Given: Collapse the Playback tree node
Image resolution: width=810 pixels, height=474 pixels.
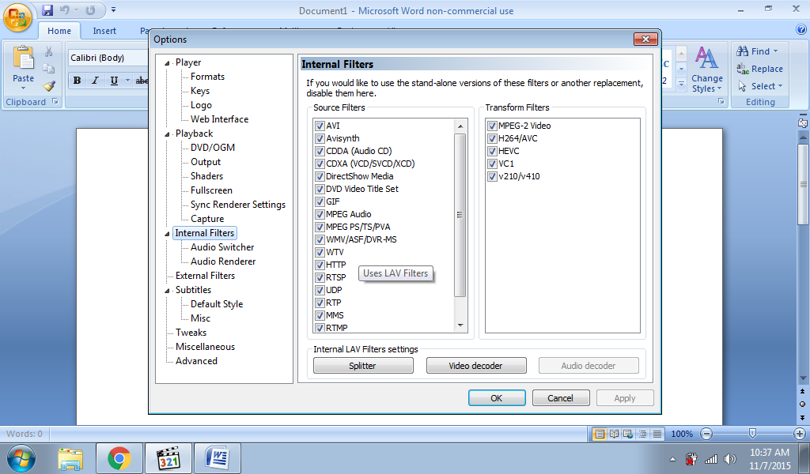Looking at the screenshot, I should (x=167, y=134).
